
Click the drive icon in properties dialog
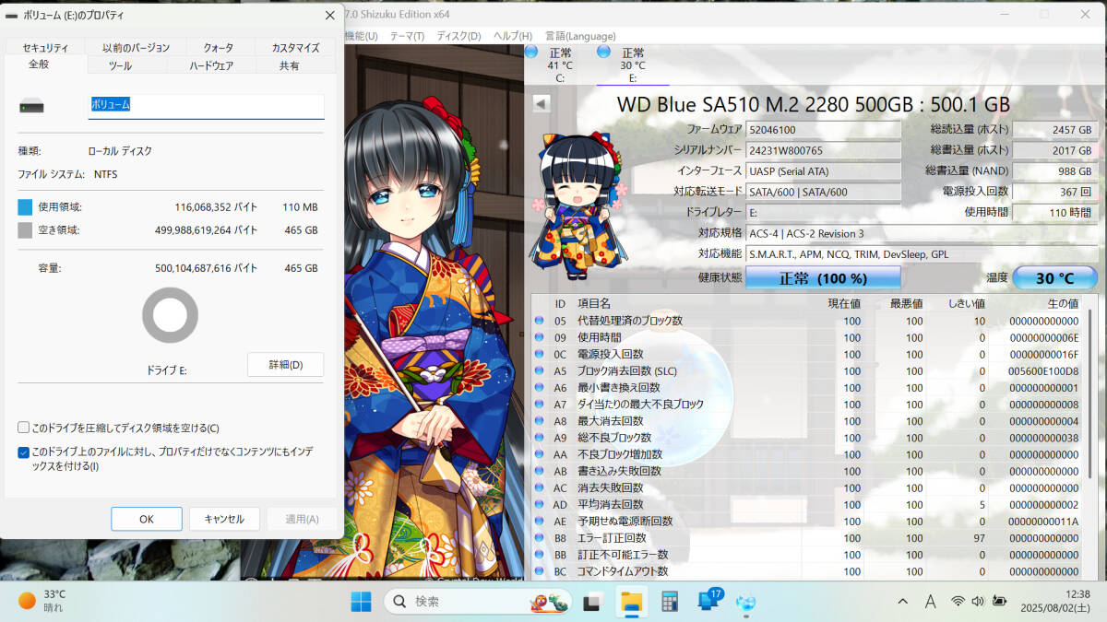point(30,107)
